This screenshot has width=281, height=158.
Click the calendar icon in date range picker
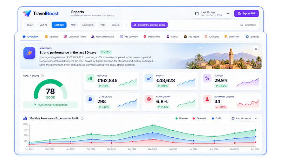(x=197, y=14)
